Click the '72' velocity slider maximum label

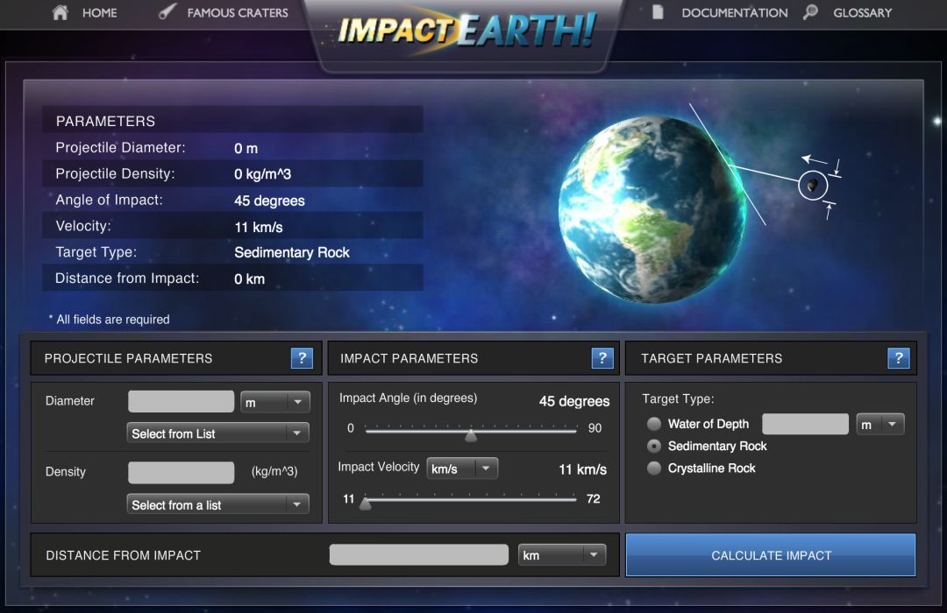tap(593, 499)
